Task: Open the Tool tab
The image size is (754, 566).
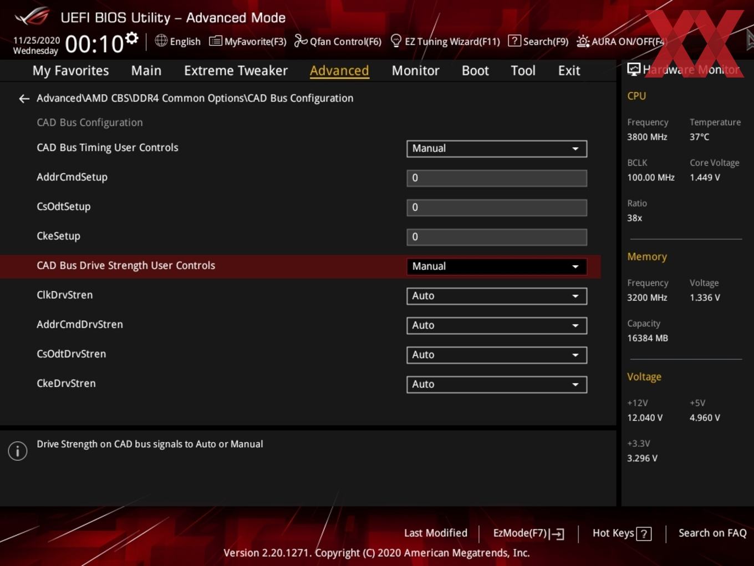Action: [523, 70]
